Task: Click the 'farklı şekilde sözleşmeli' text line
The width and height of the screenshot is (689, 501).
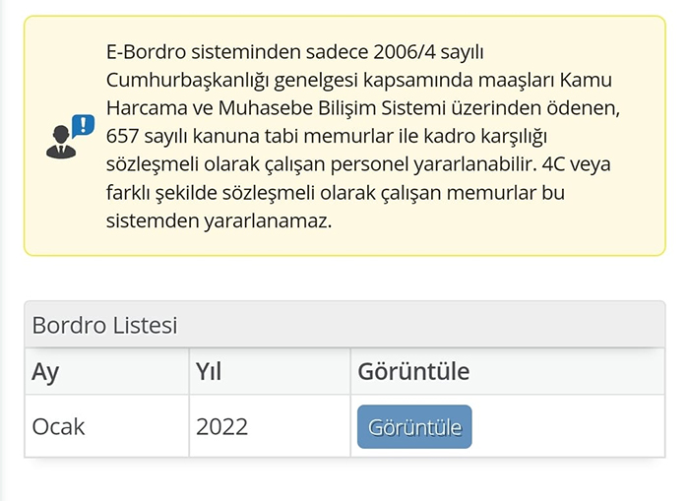Action: pyautogui.click(x=211, y=193)
